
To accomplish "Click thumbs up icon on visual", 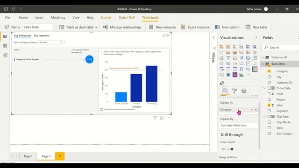I will 164,35.
